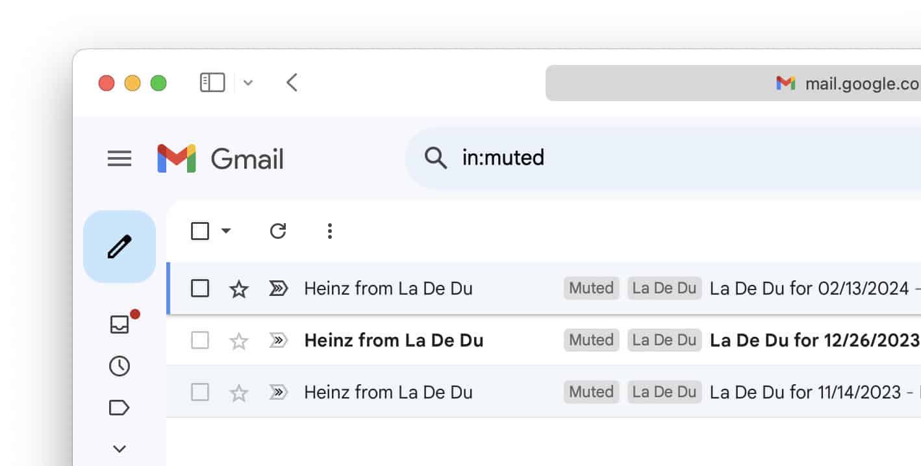Click the search magnifier icon
This screenshot has width=921, height=466.
tap(435, 158)
